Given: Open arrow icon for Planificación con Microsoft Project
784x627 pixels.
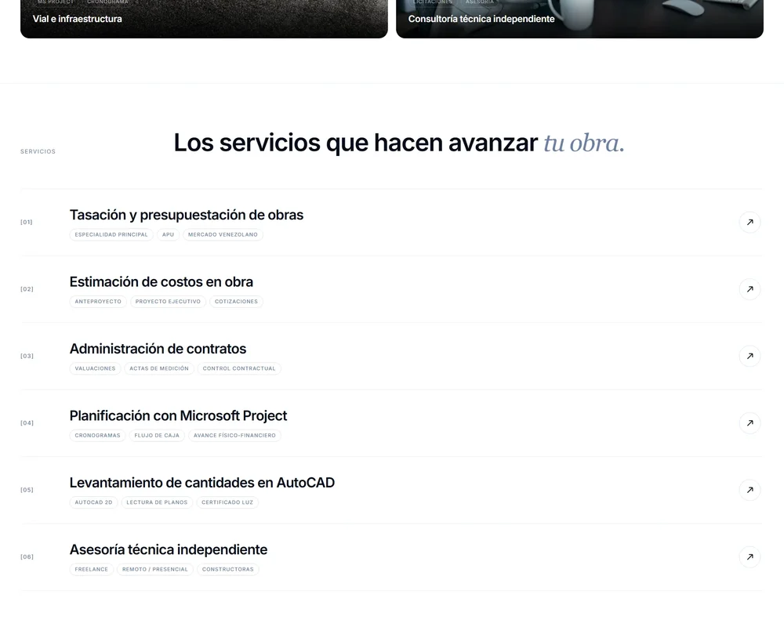Looking at the screenshot, I should tap(750, 423).
